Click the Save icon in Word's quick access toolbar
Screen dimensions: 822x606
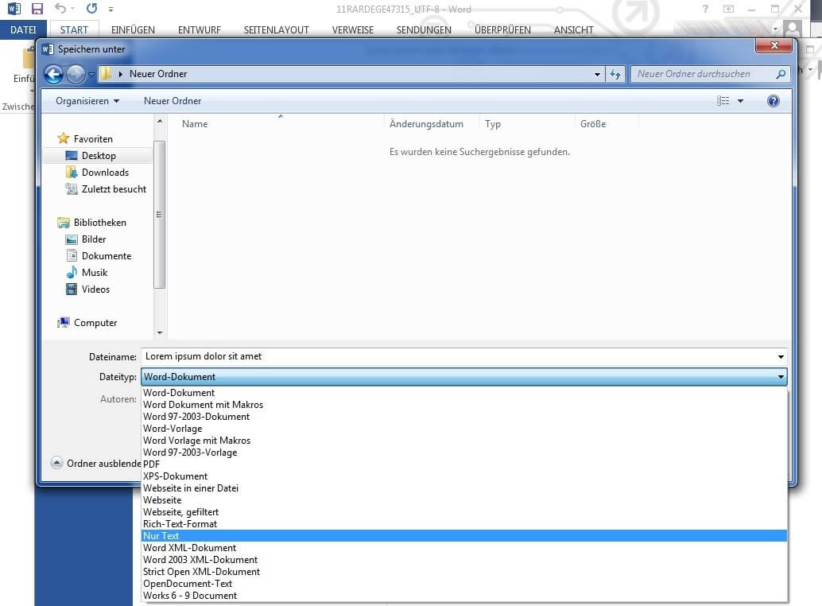(x=37, y=9)
